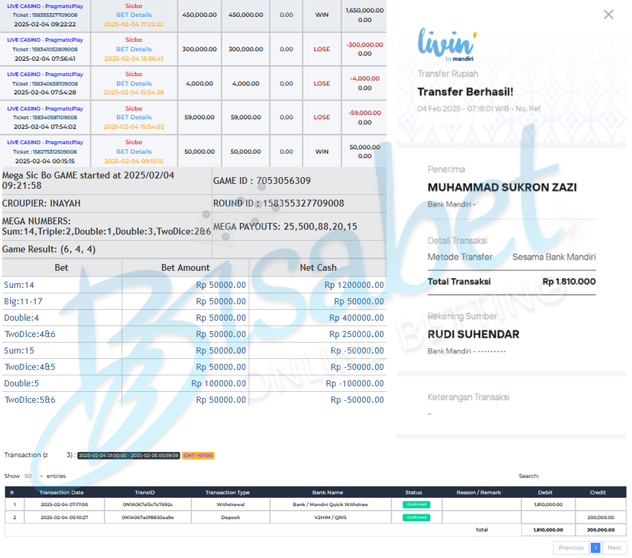The height and width of the screenshot is (558, 632).
Task: Click ROUND ID 158355327709008 text
Action: pyautogui.click(x=279, y=203)
